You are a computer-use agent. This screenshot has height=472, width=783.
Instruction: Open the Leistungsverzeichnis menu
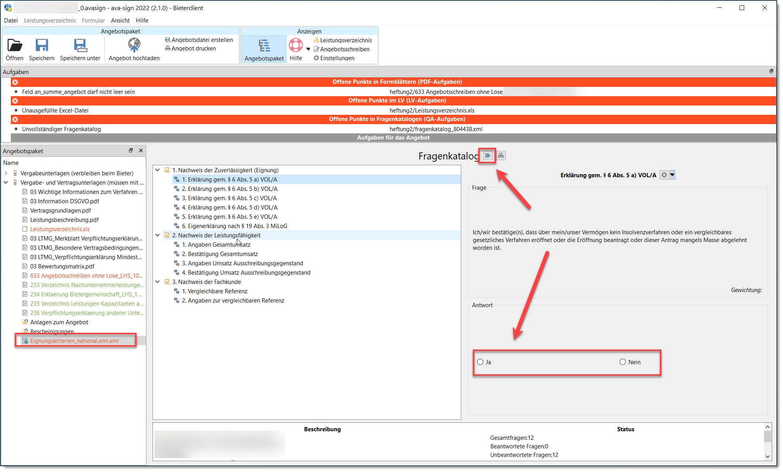tap(50, 21)
